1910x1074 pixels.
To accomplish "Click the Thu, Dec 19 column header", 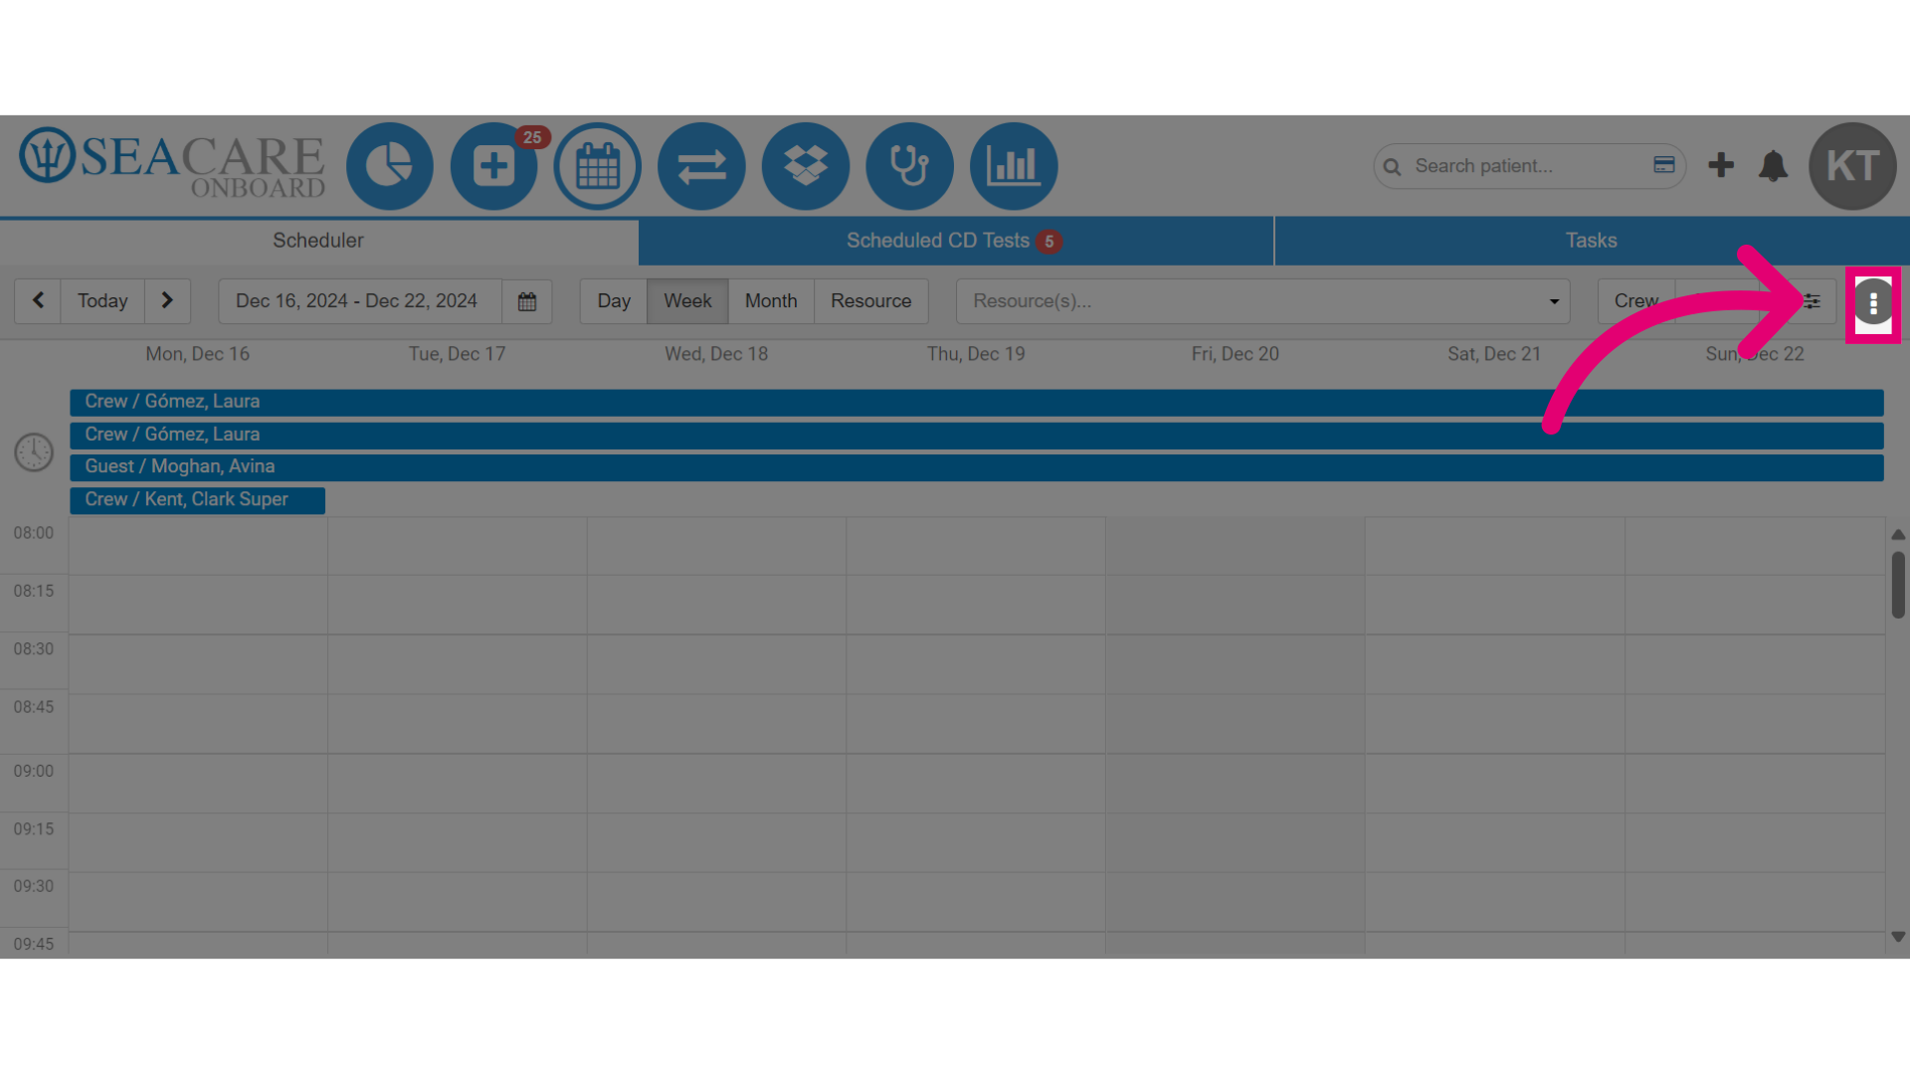I will (976, 354).
